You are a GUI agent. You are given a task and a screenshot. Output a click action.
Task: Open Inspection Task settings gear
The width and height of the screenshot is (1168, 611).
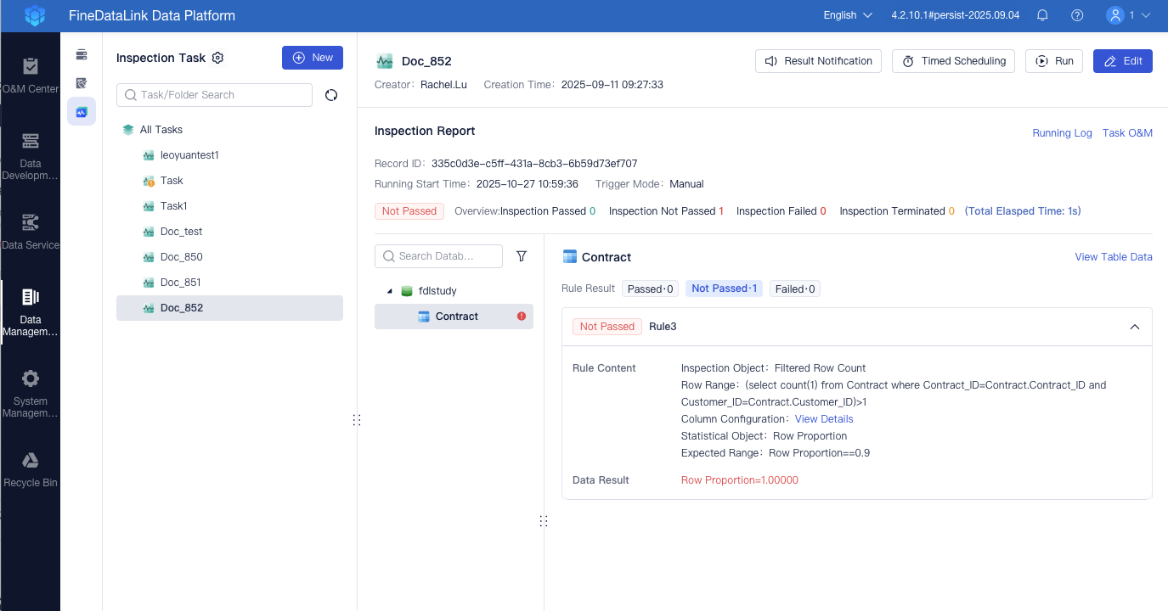[217, 58]
